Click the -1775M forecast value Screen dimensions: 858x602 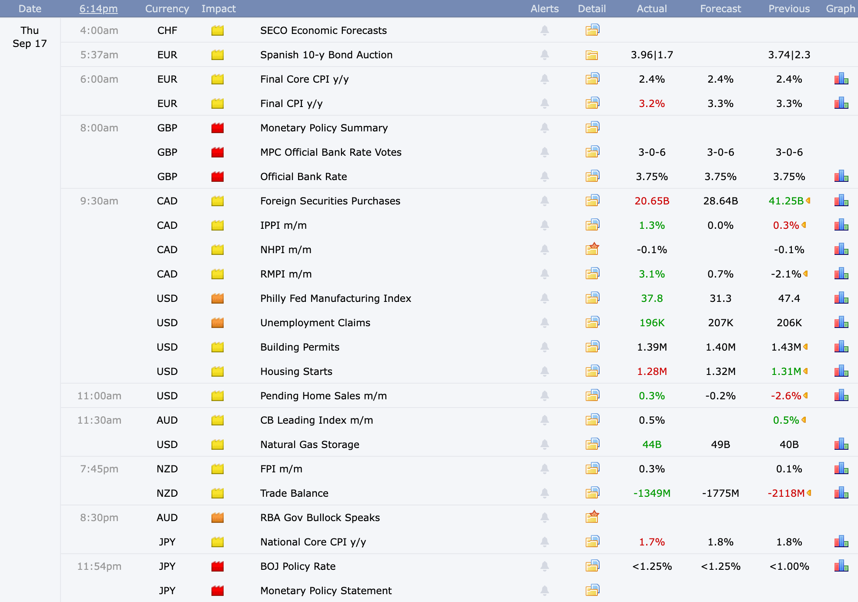point(721,493)
